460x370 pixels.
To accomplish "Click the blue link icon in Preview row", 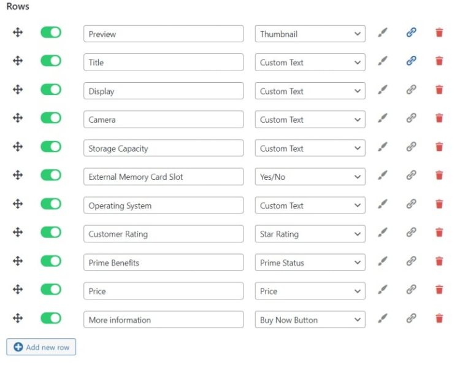I will [x=412, y=33].
